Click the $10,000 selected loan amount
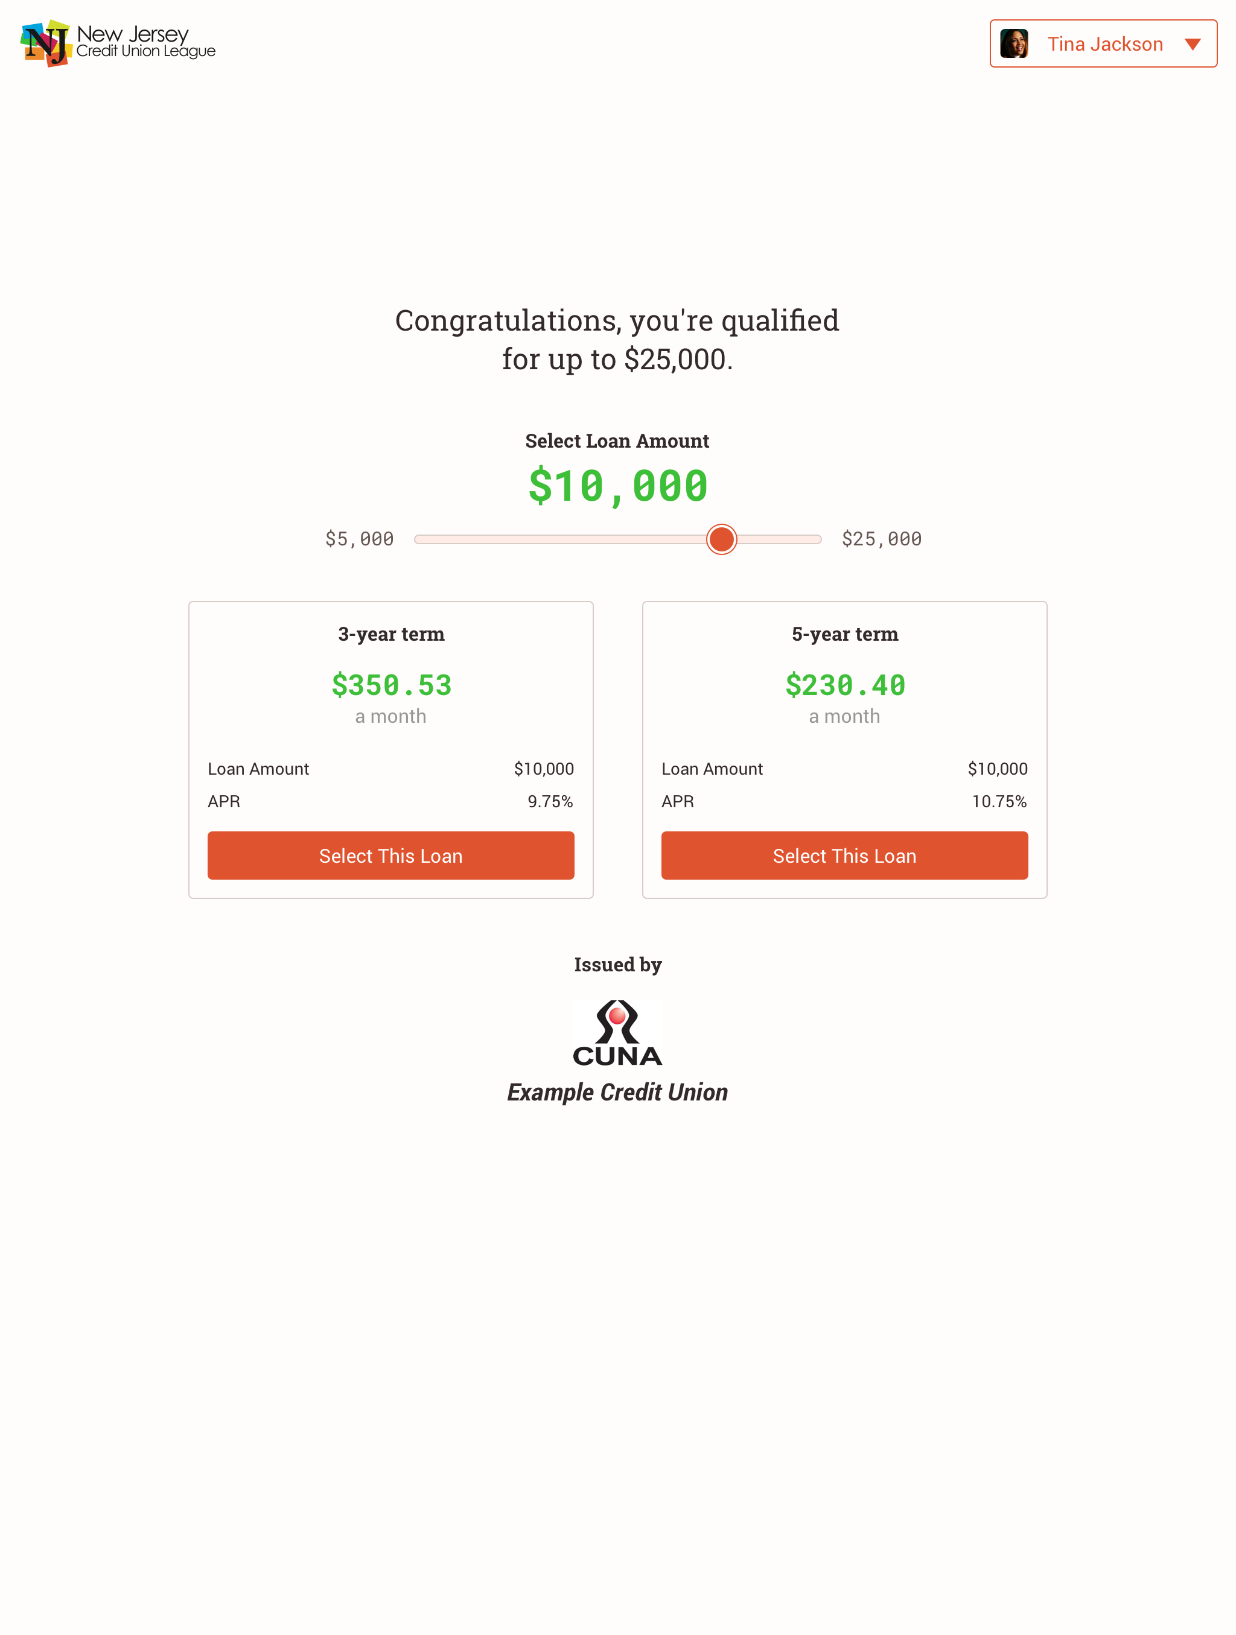The width and height of the screenshot is (1236, 1635). pyautogui.click(x=618, y=486)
